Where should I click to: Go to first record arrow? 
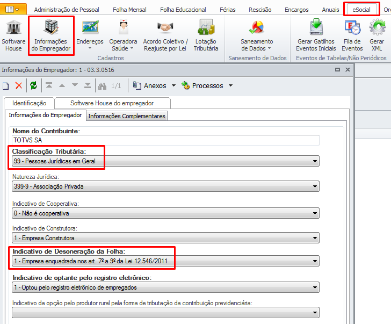[49, 85]
